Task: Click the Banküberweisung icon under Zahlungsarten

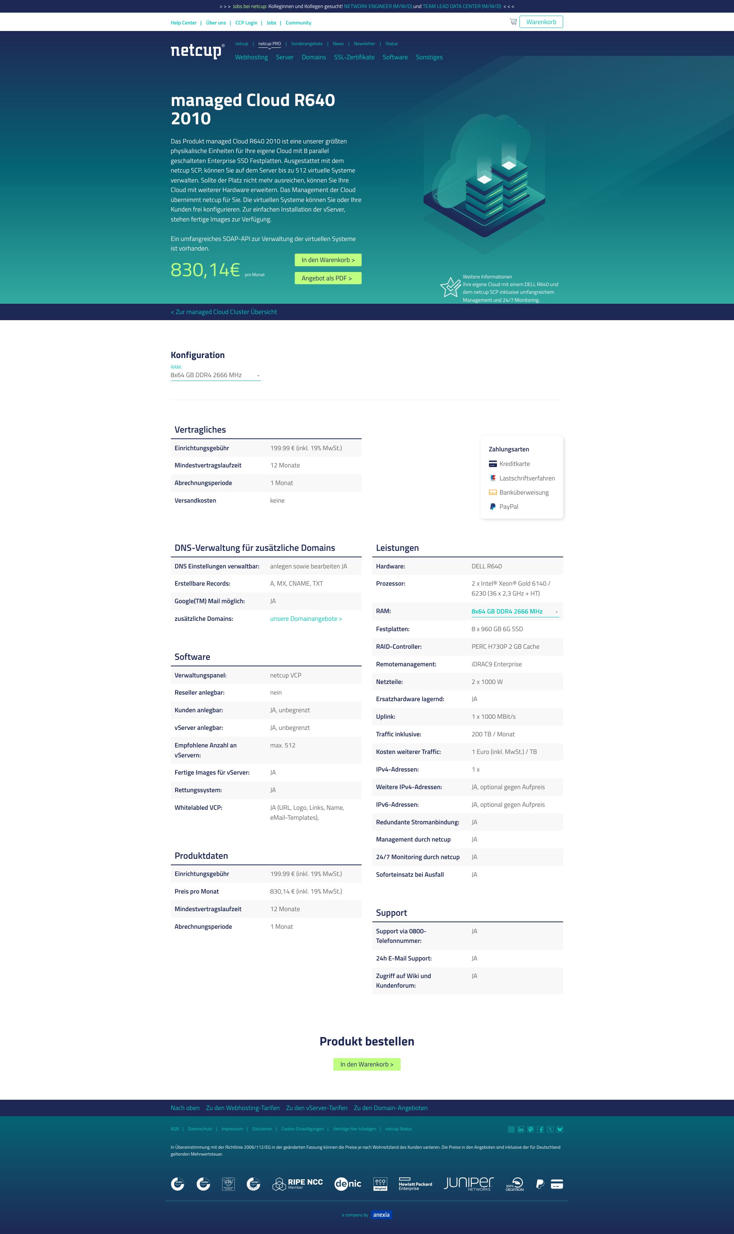Action: pyautogui.click(x=493, y=492)
